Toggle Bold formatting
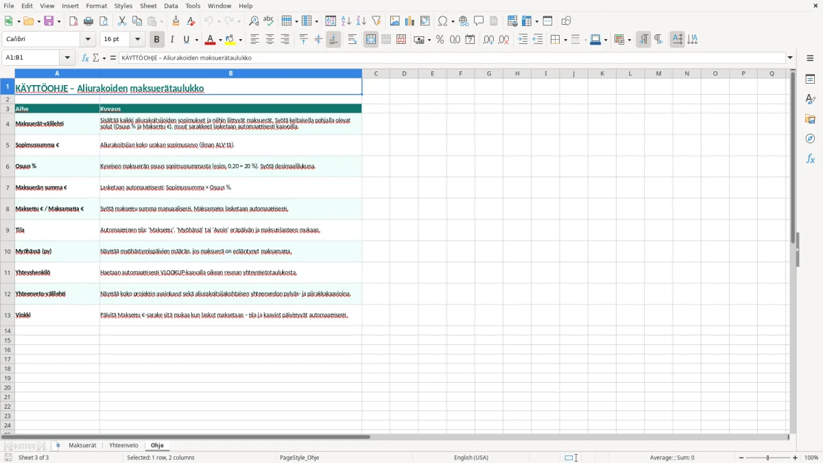Image resolution: width=823 pixels, height=463 pixels. (x=156, y=40)
